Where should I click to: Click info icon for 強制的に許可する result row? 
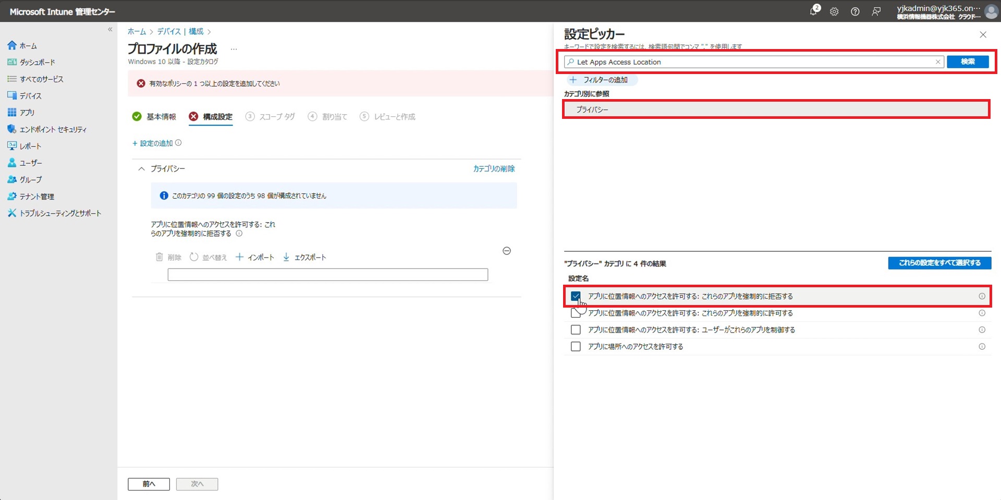pyautogui.click(x=982, y=313)
